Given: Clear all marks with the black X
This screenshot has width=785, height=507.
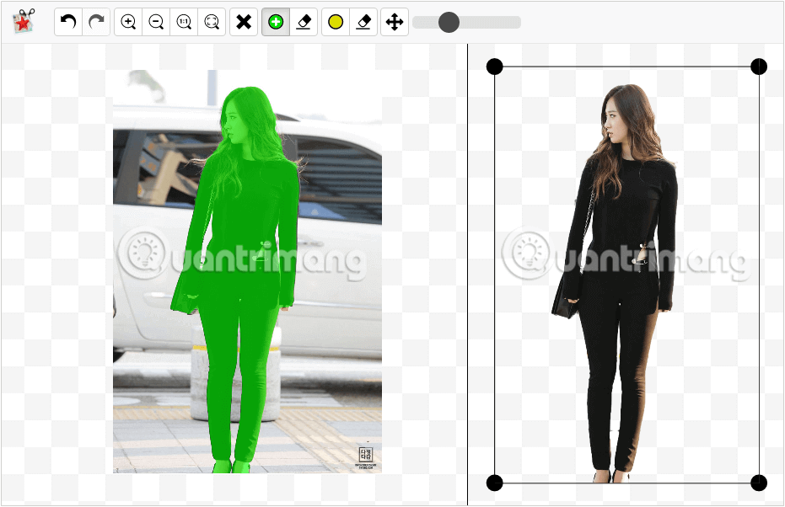Looking at the screenshot, I should coord(244,22).
